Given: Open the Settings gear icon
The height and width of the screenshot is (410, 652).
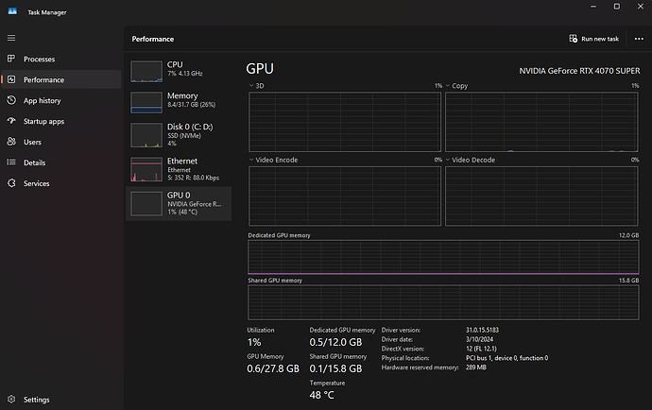Looking at the screenshot, I should click(x=12, y=400).
